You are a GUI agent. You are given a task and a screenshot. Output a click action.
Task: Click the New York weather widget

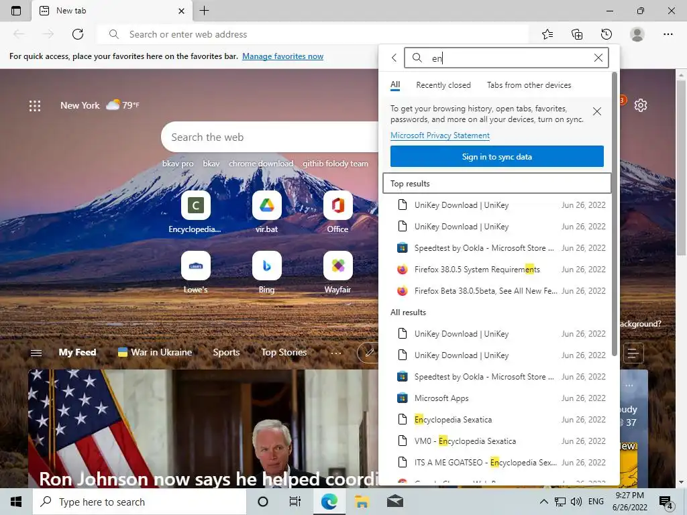[100, 105]
